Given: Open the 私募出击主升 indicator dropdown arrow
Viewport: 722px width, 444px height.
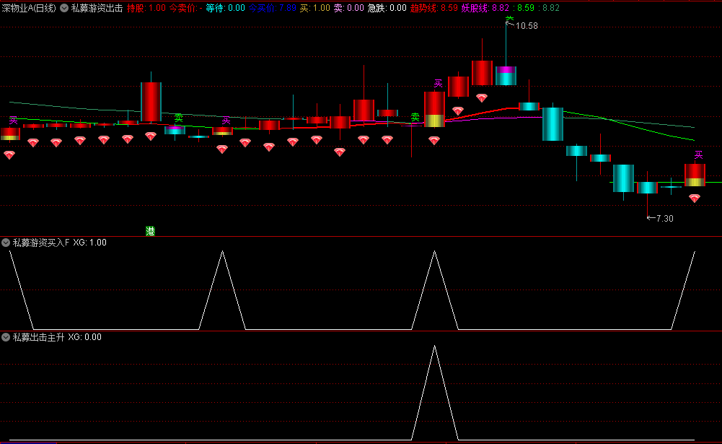Looking at the screenshot, I should point(6,337).
